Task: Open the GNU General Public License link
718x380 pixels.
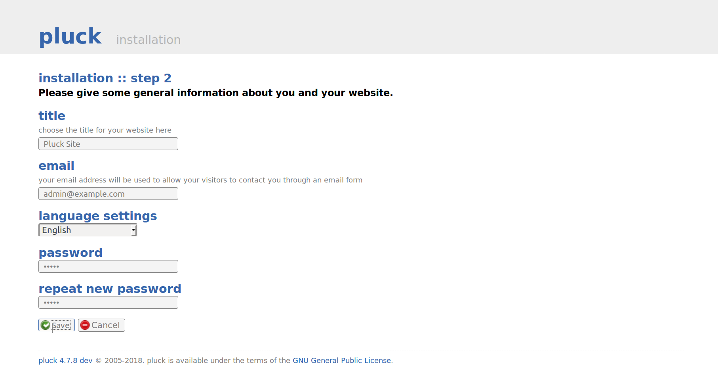Action: pyautogui.click(x=342, y=361)
